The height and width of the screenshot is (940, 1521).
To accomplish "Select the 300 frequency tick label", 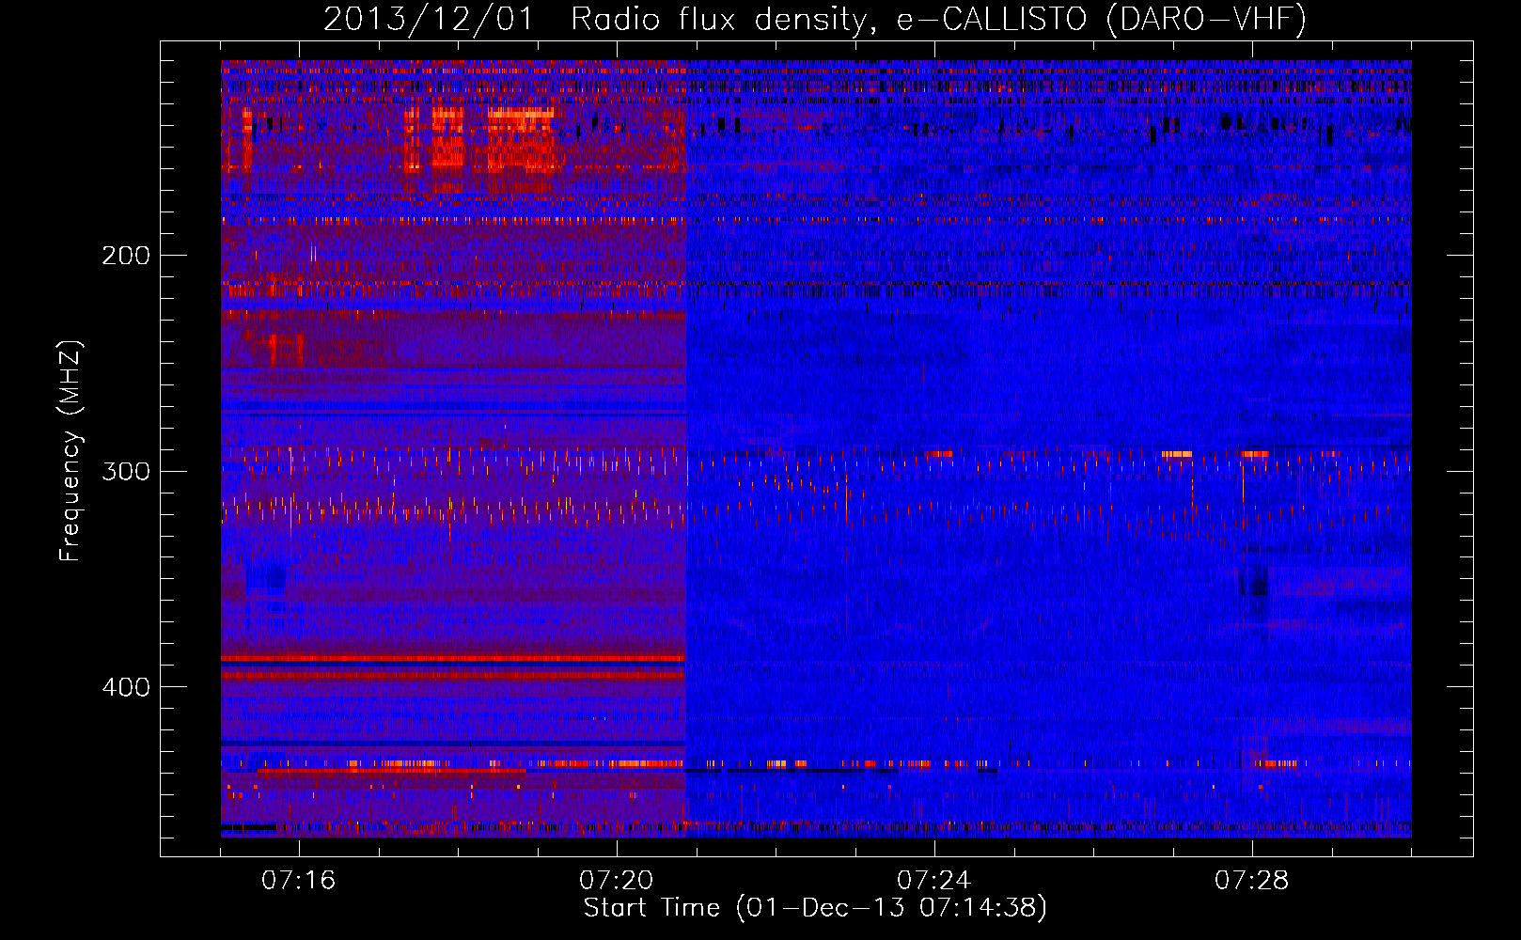I will [x=125, y=471].
